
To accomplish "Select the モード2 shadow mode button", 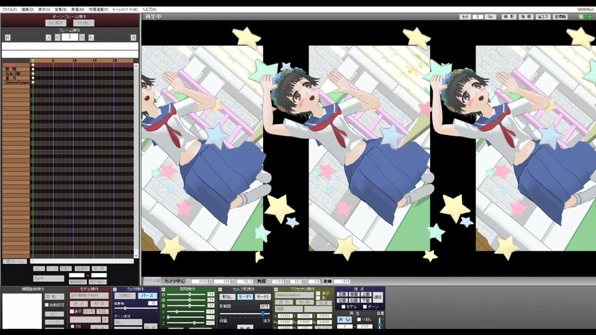I will click(x=263, y=297).
